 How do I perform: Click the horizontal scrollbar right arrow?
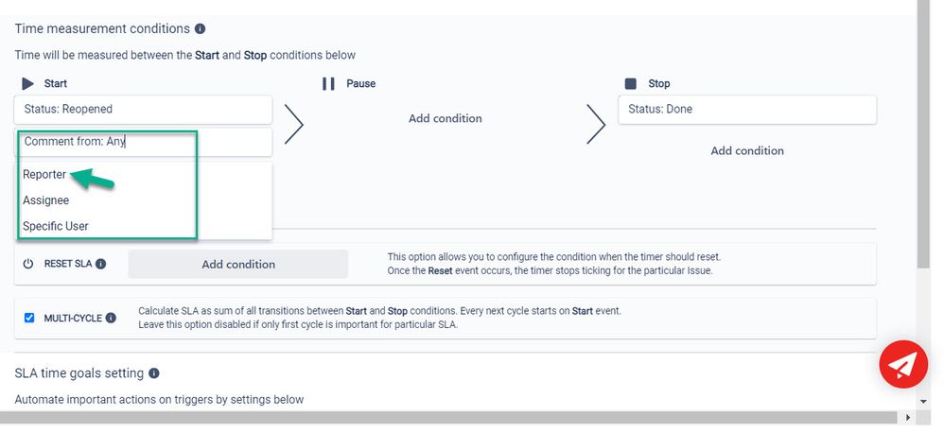point(909,418)
